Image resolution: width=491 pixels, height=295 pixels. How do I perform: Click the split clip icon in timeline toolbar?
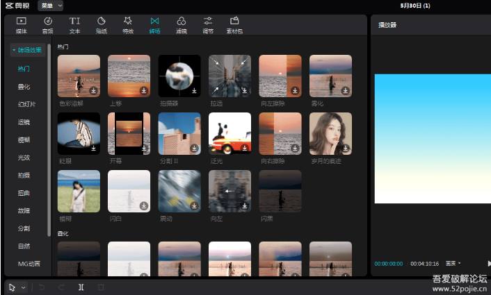81,287
